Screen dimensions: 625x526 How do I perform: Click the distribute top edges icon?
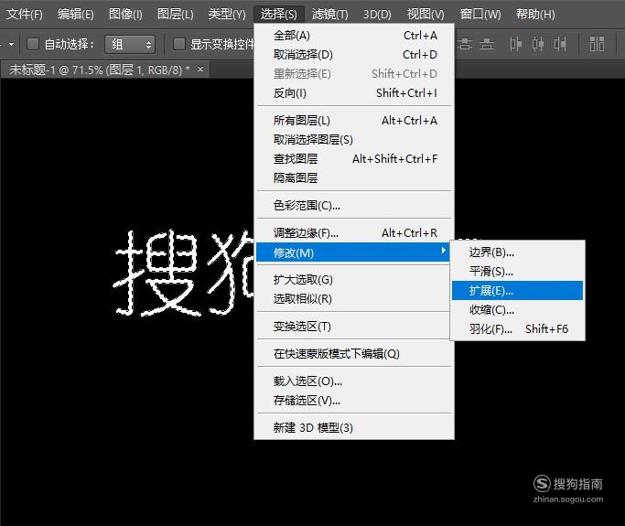click(598, 44)
